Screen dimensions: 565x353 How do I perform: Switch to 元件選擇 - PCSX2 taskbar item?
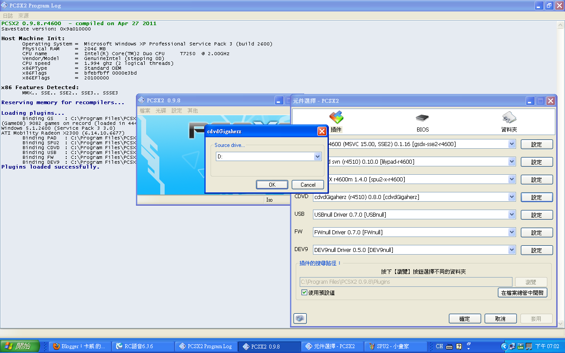coord(333,346)
